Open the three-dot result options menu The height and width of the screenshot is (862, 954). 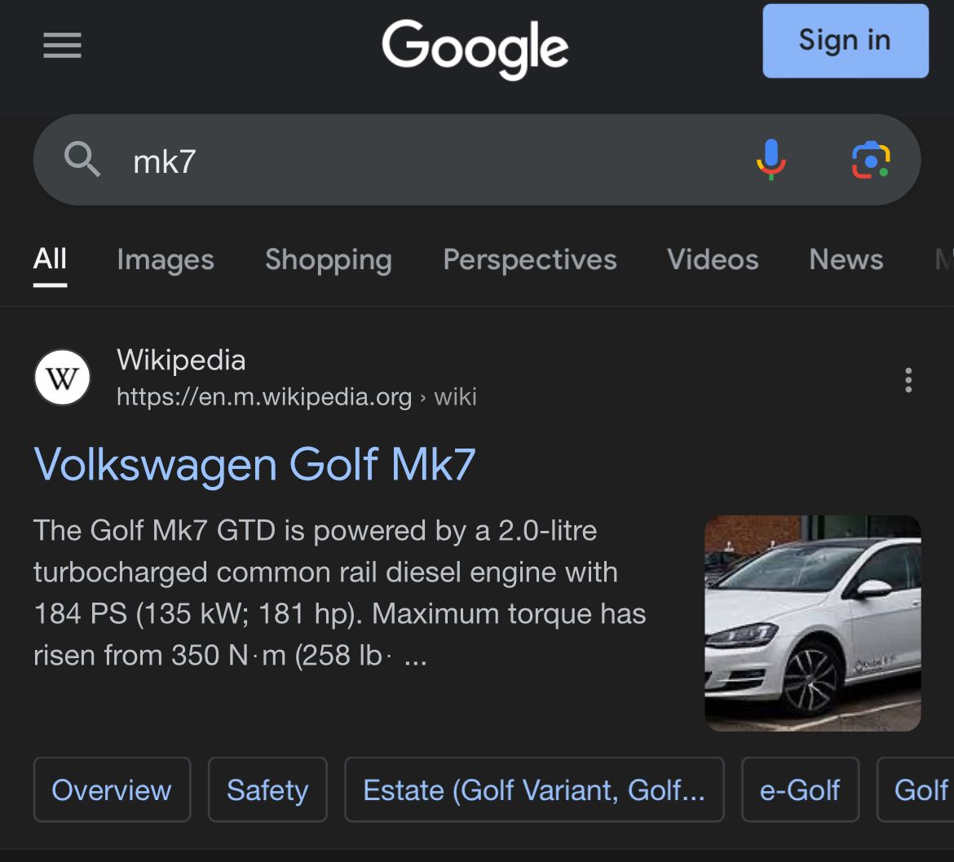pos(908,380)
